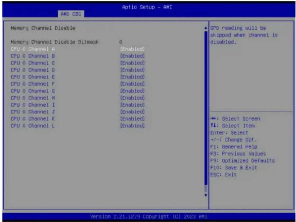Click the ESC: Exit hint
Image resolution: width=296 pixels, height=222 pixels.
pos(223,175)
